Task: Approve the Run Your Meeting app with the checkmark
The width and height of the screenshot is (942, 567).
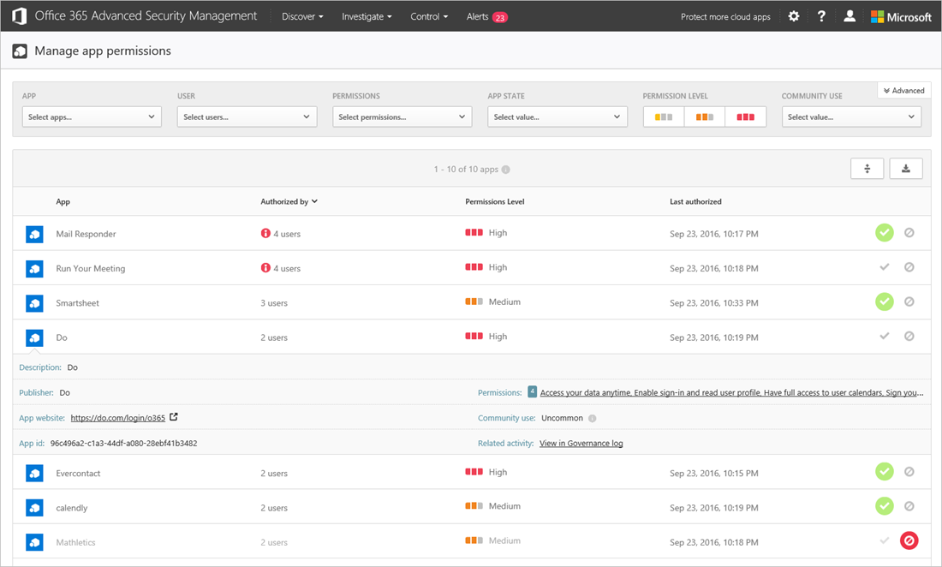Action: click(x=884, y=267)
